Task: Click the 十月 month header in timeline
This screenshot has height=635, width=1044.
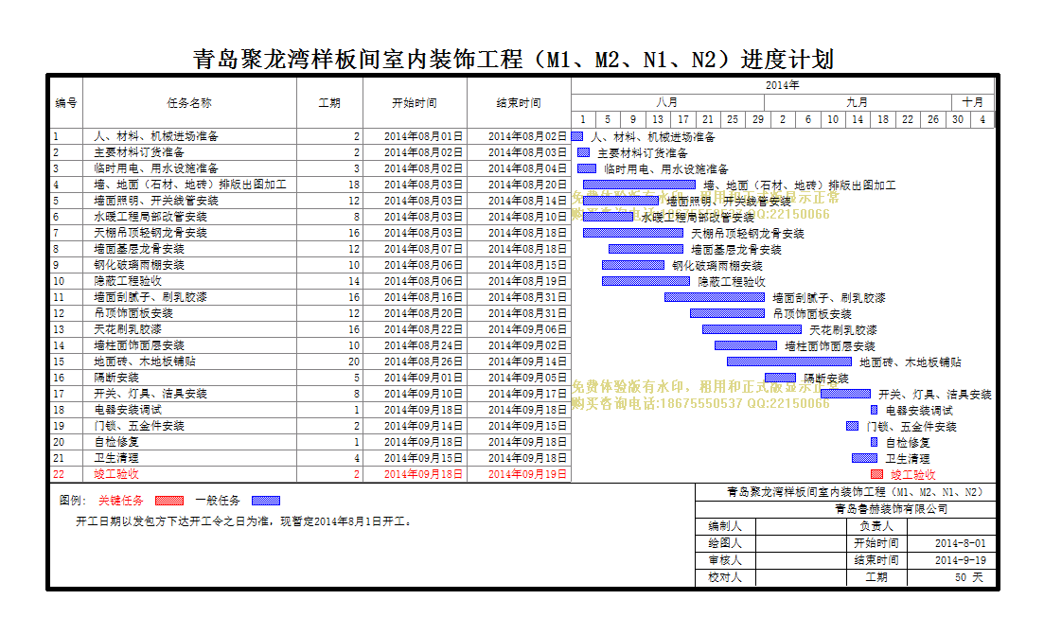Action: pyautogui.click(x=973, y=102)
